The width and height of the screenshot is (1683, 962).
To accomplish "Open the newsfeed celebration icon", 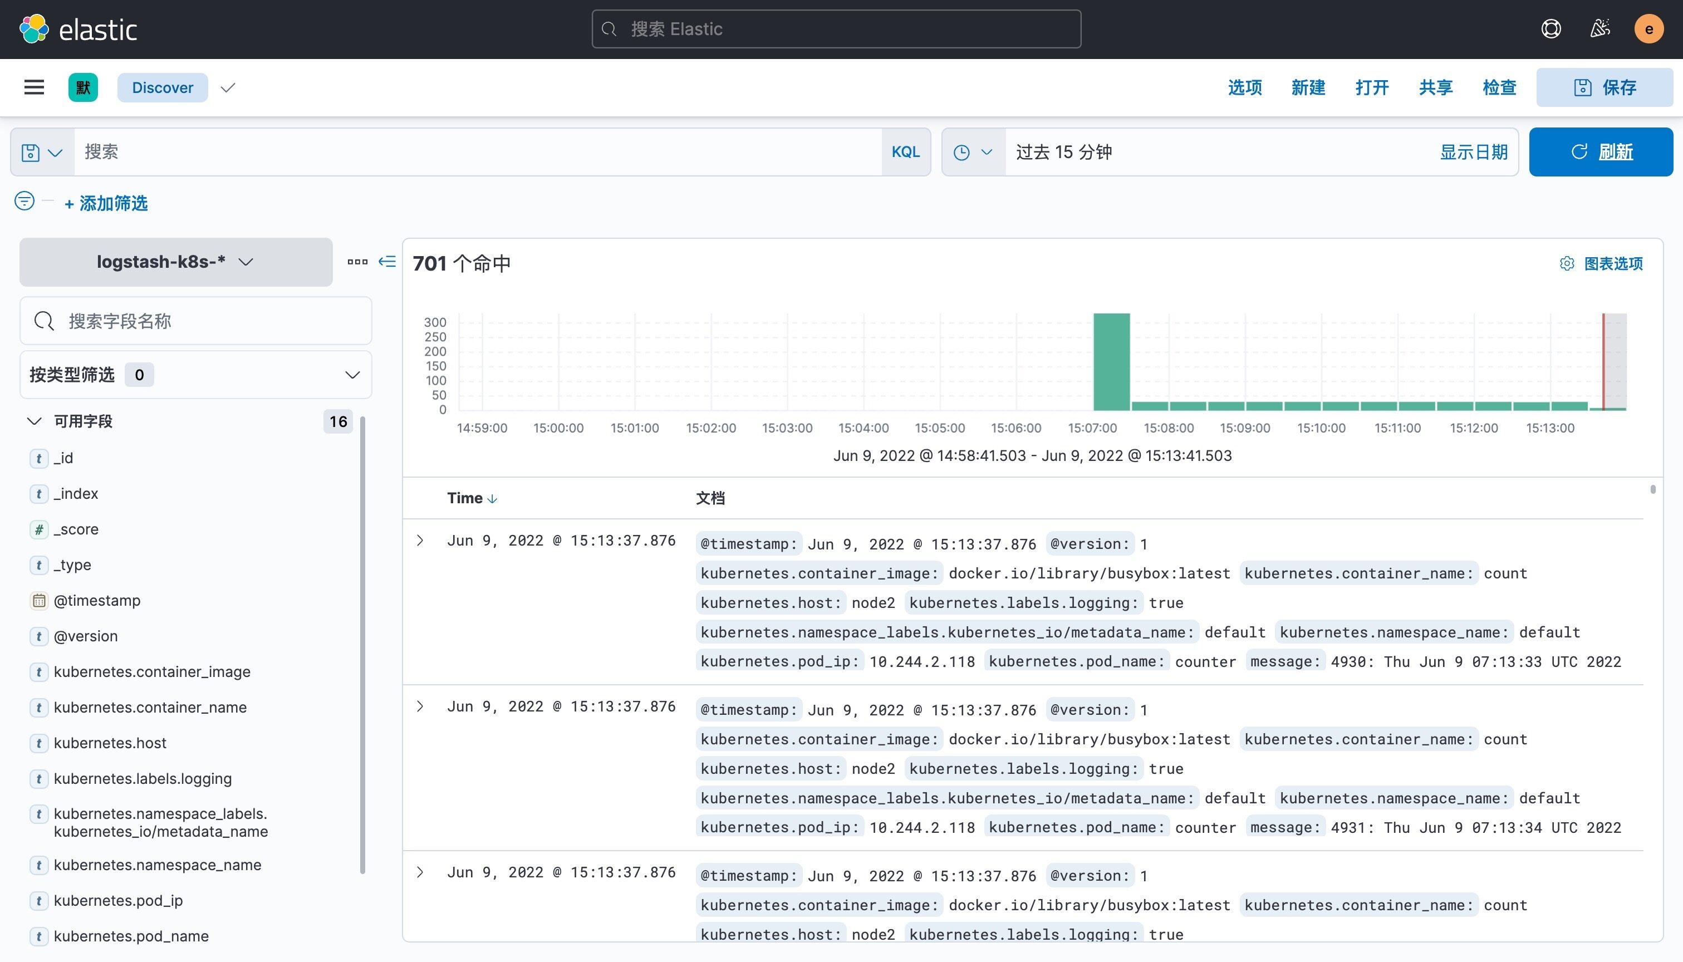I will [1600, 29].
